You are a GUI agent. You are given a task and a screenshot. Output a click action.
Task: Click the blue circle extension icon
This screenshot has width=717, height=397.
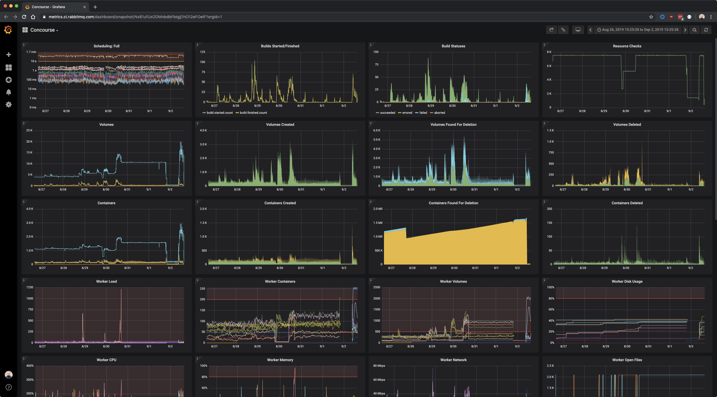pyautogui.click(x=662, y=17)
